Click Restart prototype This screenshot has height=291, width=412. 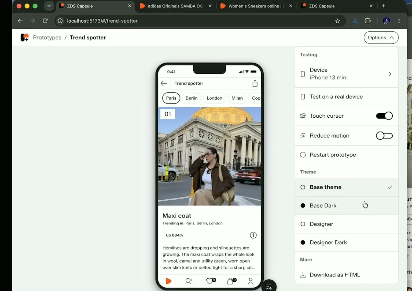[x=346, y=155]
